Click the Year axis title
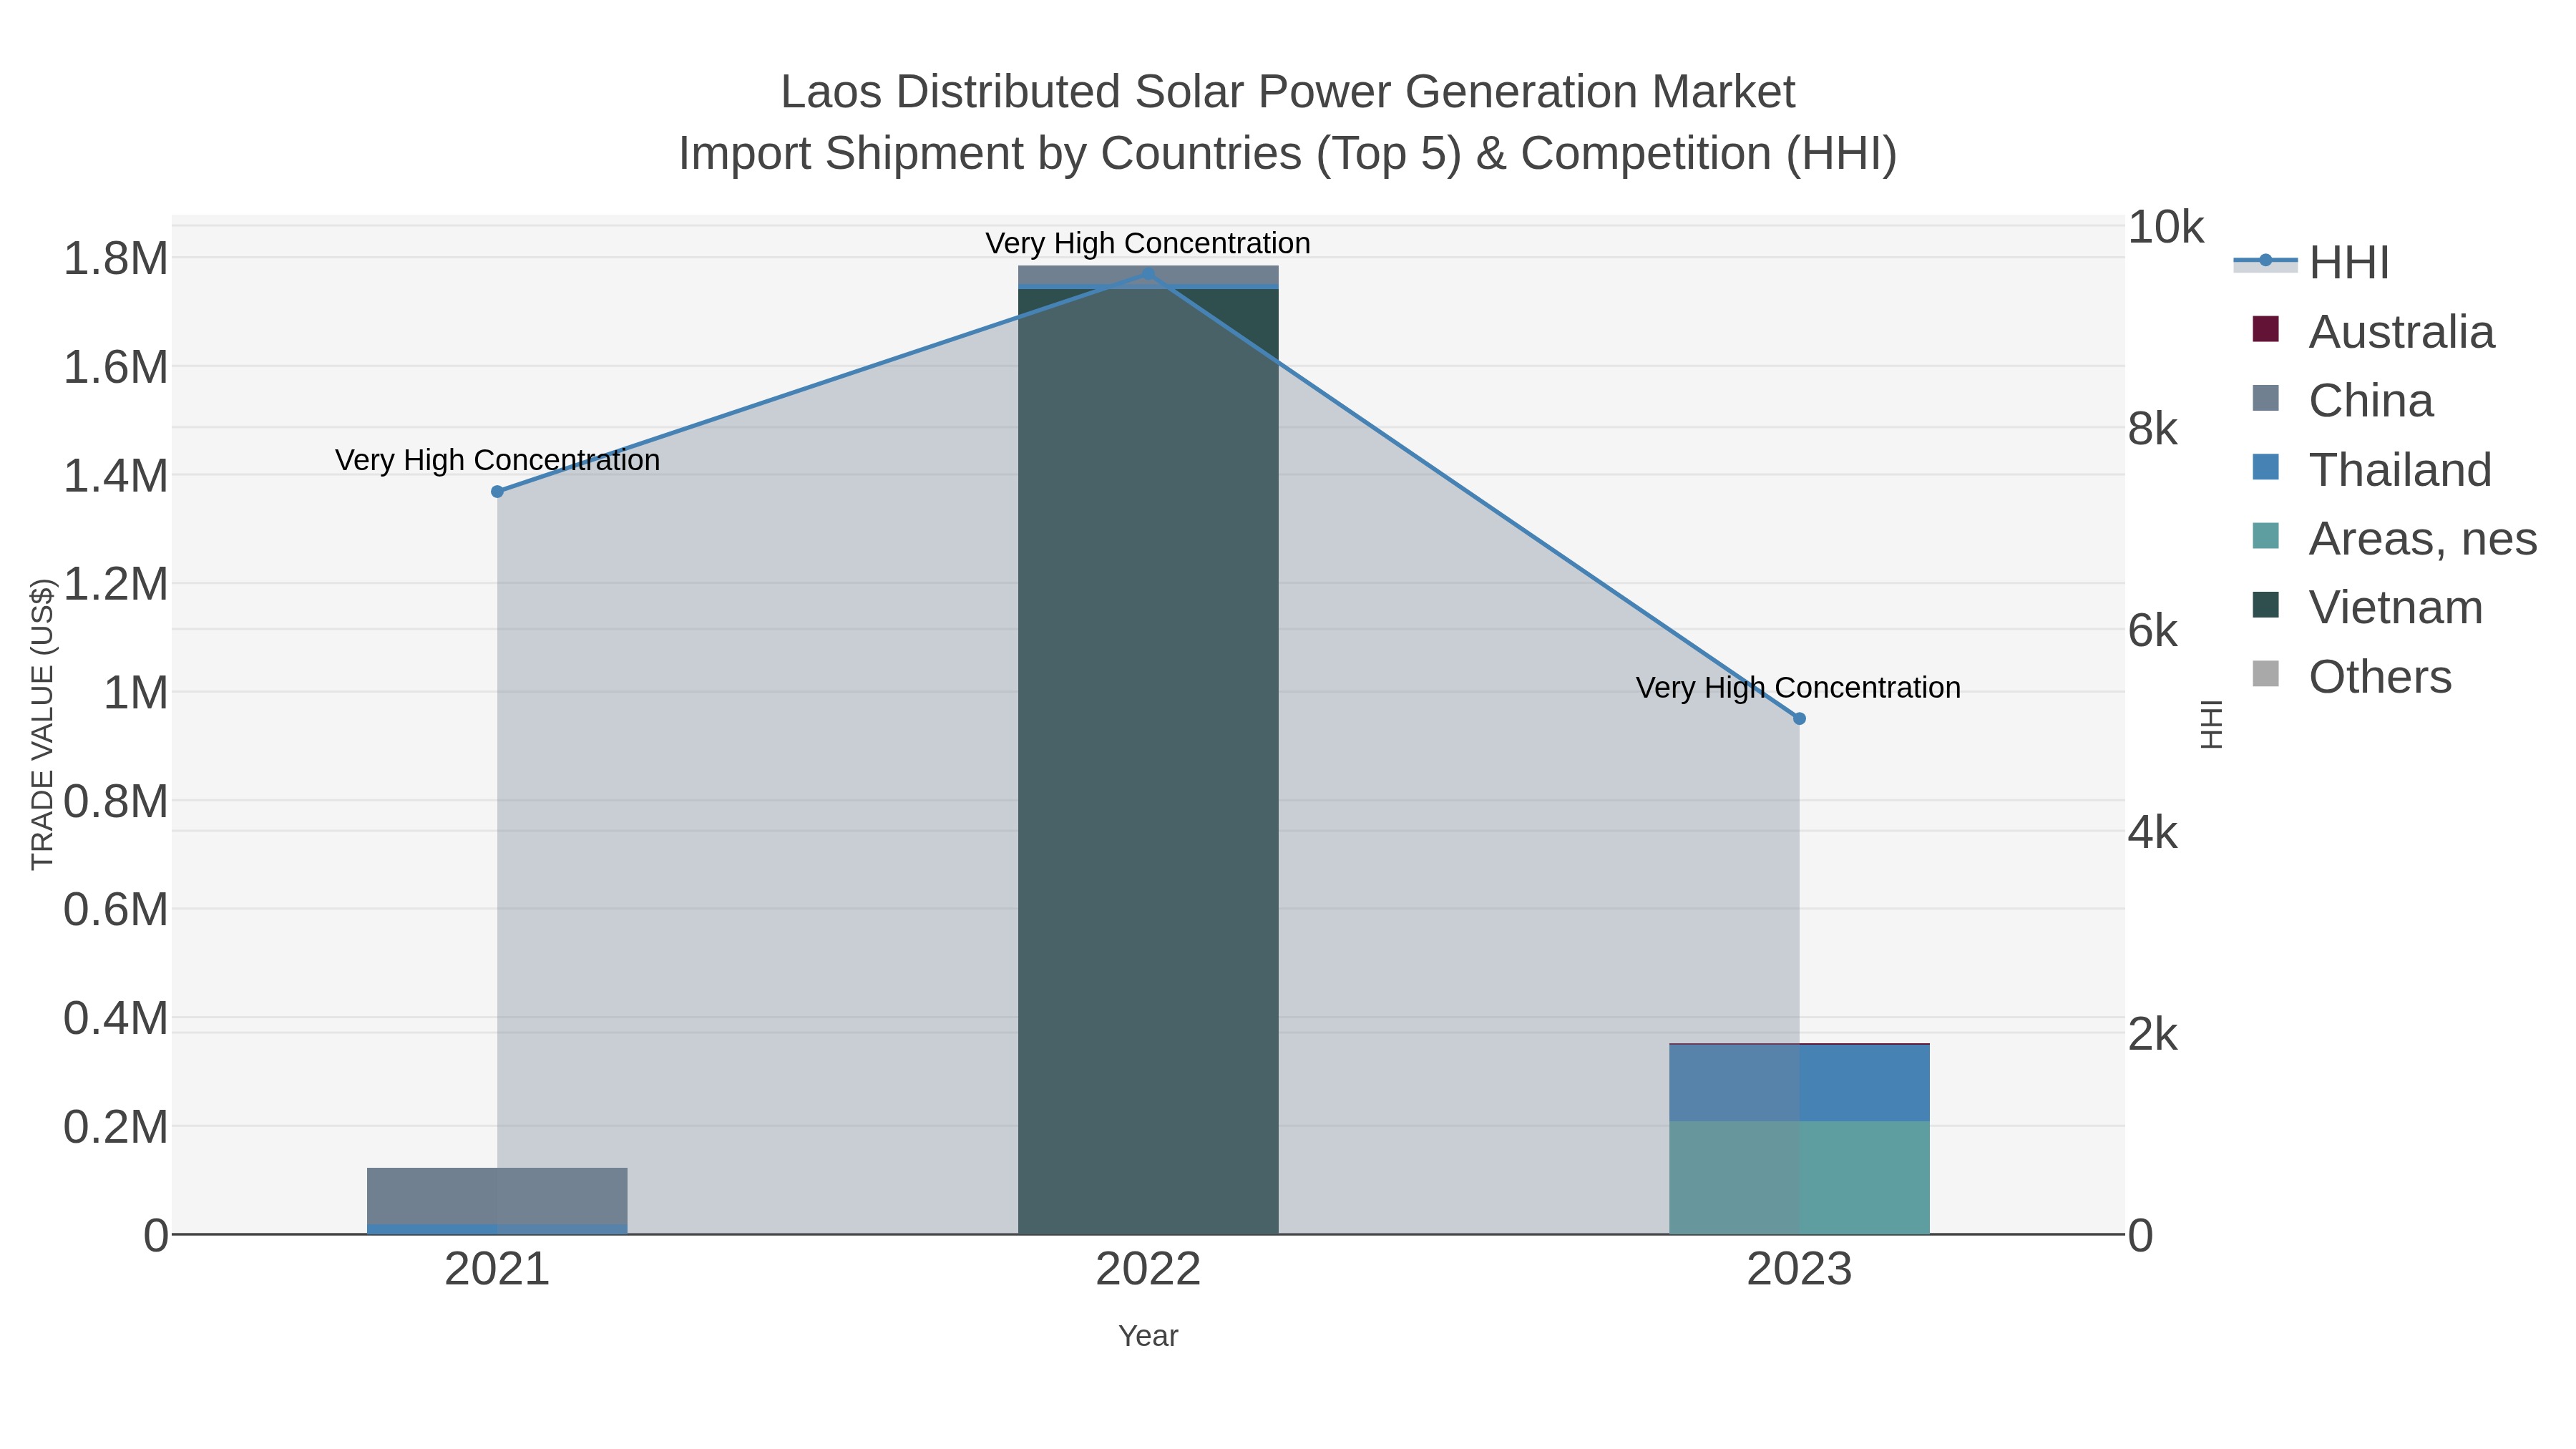Viewport: 2576px width, 1449px height. click(1148, 1337)
